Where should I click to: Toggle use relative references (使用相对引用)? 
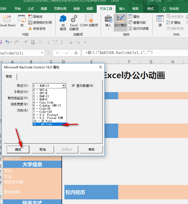(40, 22)
